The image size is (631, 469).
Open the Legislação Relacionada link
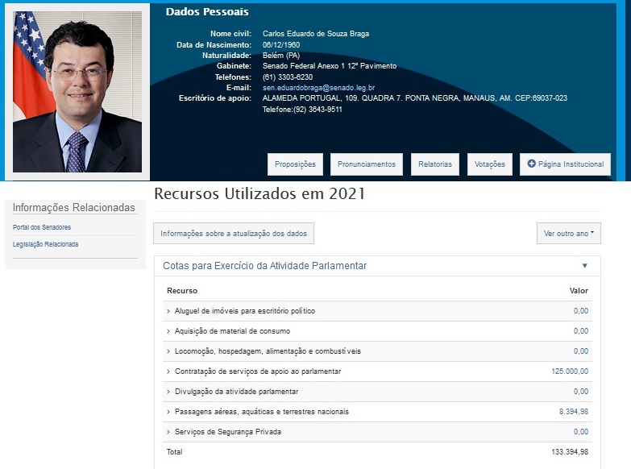pos(46,244)
